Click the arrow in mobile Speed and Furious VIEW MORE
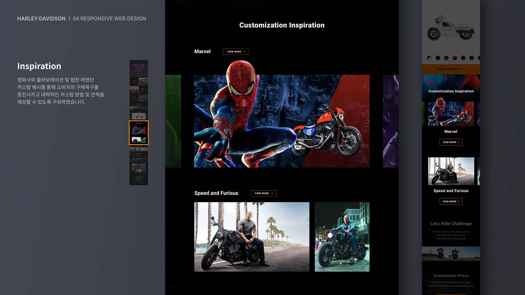The height and width of the screenshot is (295, 525). (459, 201)
